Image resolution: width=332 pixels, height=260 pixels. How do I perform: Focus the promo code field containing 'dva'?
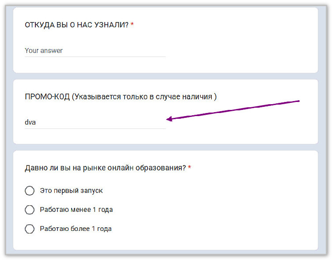(95, 122)
